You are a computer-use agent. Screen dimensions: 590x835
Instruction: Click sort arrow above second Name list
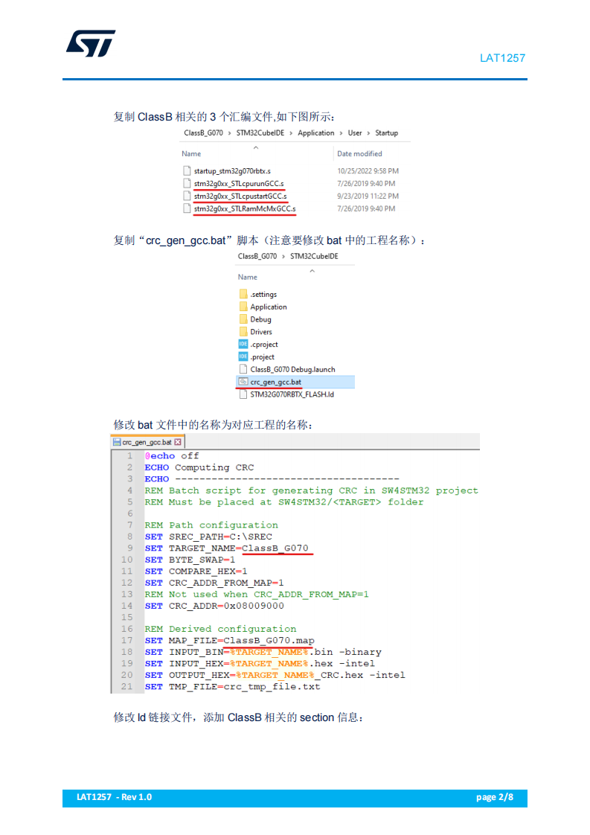[x=312, y=271]
